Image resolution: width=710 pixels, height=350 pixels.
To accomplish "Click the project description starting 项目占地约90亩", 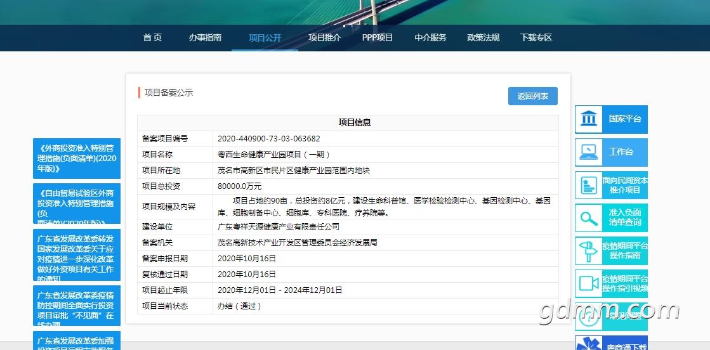I will 385,207.
